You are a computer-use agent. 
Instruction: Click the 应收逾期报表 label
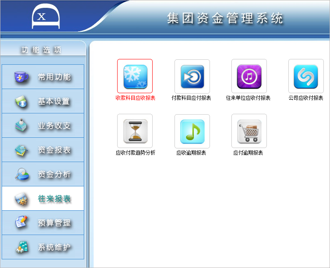(x=191, y=153)
